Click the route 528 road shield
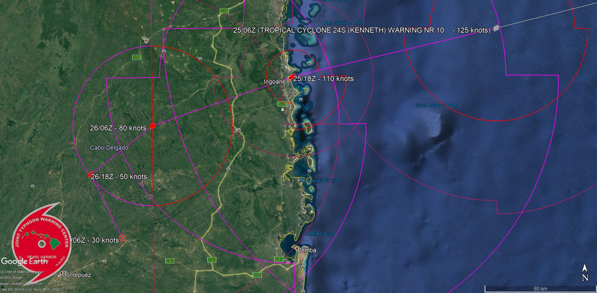The image size is (597, 293). click(282, 104)
